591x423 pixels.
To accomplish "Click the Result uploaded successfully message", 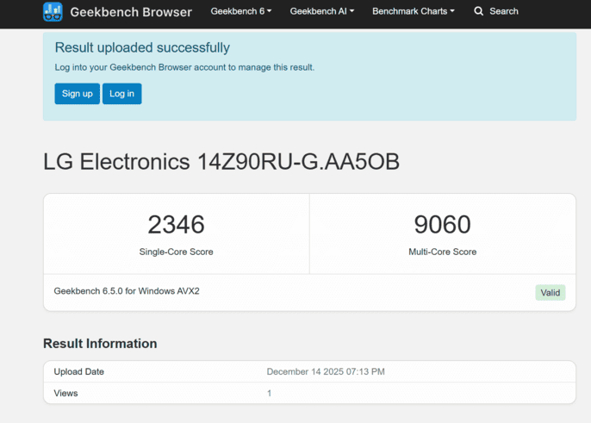I will [x=142, y=48].
